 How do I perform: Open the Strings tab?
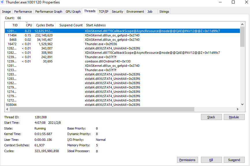point(164,12)
